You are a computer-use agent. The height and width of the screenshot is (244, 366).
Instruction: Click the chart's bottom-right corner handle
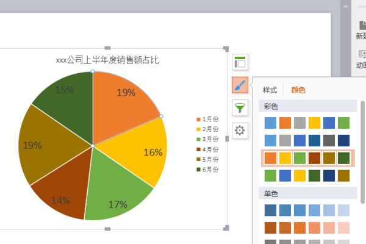pyautogui.click(x=226, y=228)
